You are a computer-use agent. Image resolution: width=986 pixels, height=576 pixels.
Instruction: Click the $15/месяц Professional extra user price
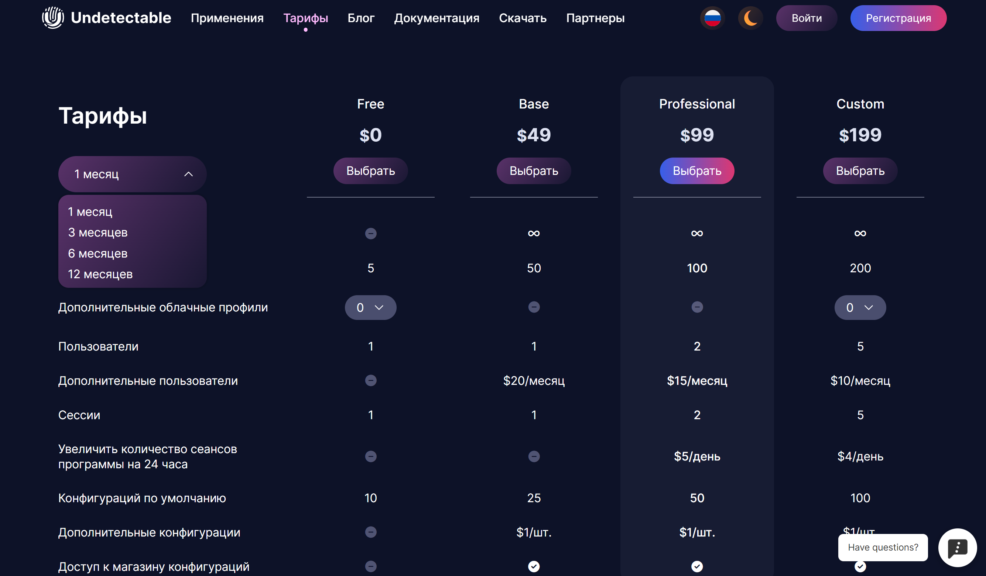[x=697, y=380]
